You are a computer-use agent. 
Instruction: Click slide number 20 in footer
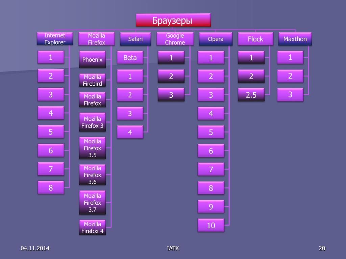(x=322, y=248)
